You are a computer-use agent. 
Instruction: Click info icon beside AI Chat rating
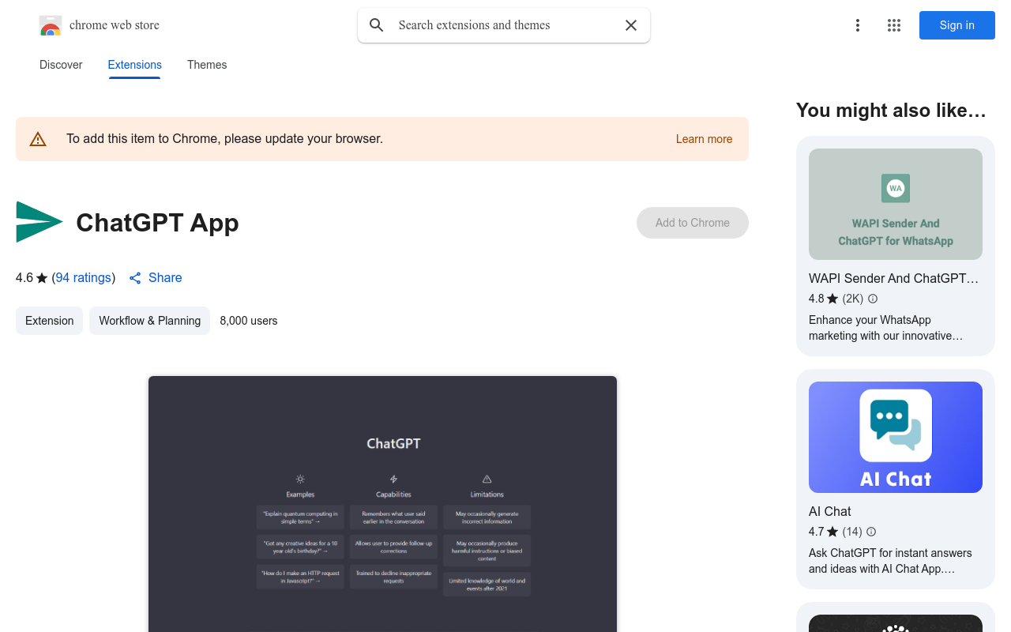coord(871,532)
